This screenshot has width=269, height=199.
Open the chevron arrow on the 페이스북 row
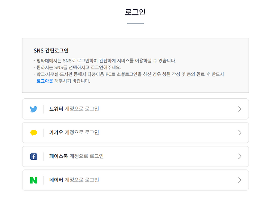coord(240,157)
